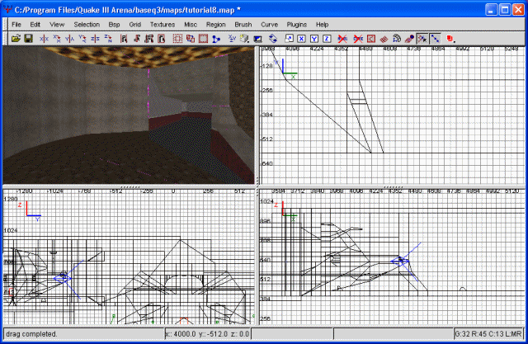Save the map with floppy disk icon
This screenshot has height=344, width=528.
29,39
